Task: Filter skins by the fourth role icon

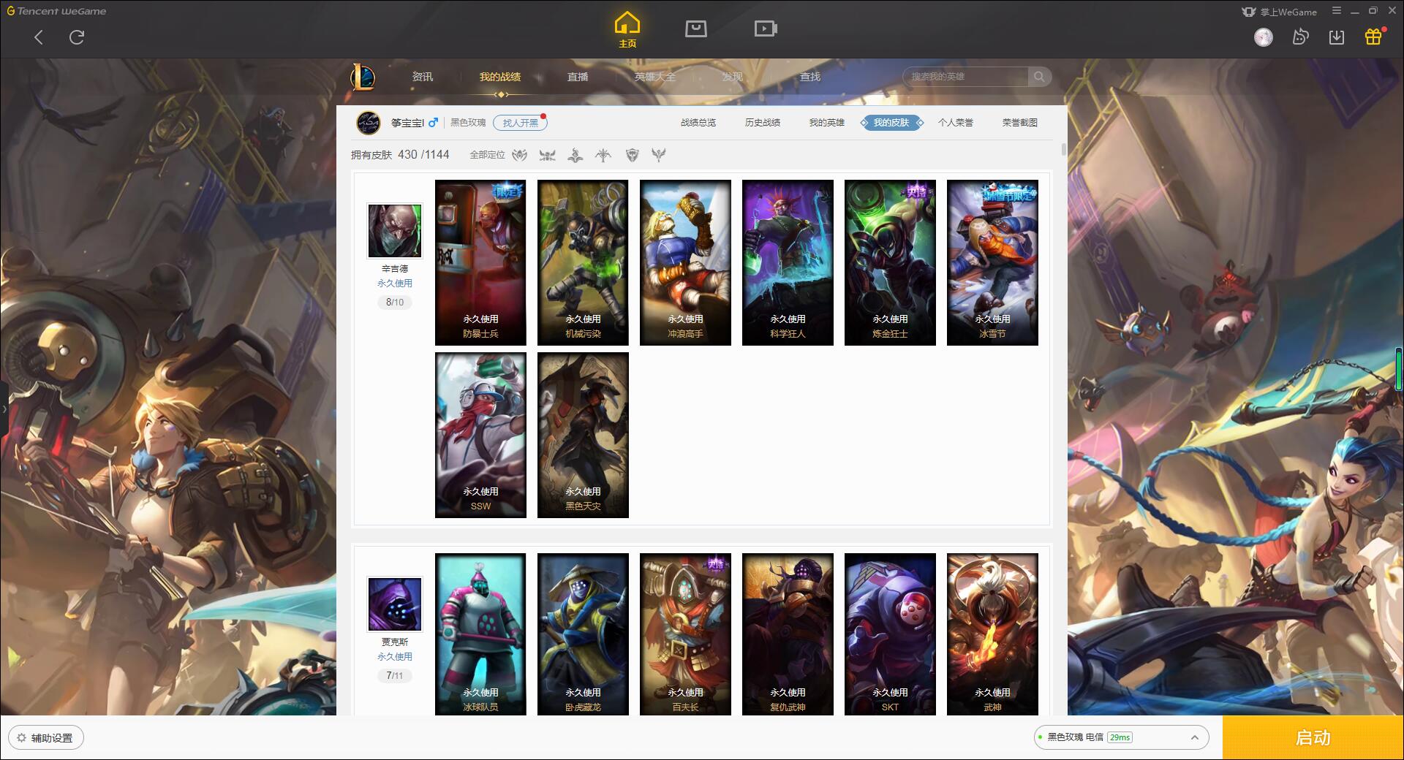Action: 603,155
